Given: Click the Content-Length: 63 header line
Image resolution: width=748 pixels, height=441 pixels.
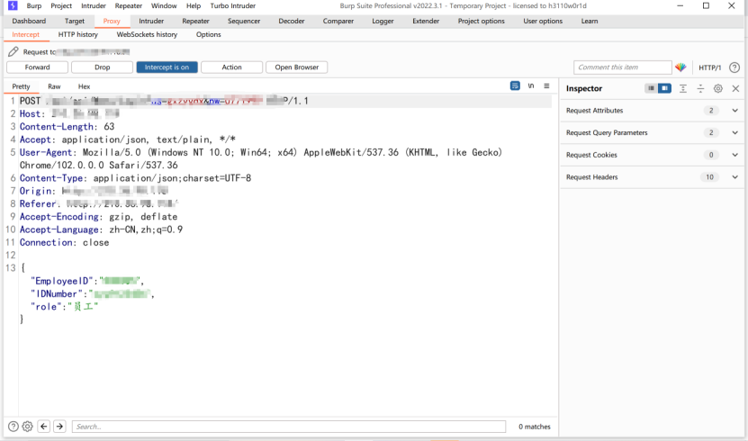Looking at the screenshot, I should (68, 126).
